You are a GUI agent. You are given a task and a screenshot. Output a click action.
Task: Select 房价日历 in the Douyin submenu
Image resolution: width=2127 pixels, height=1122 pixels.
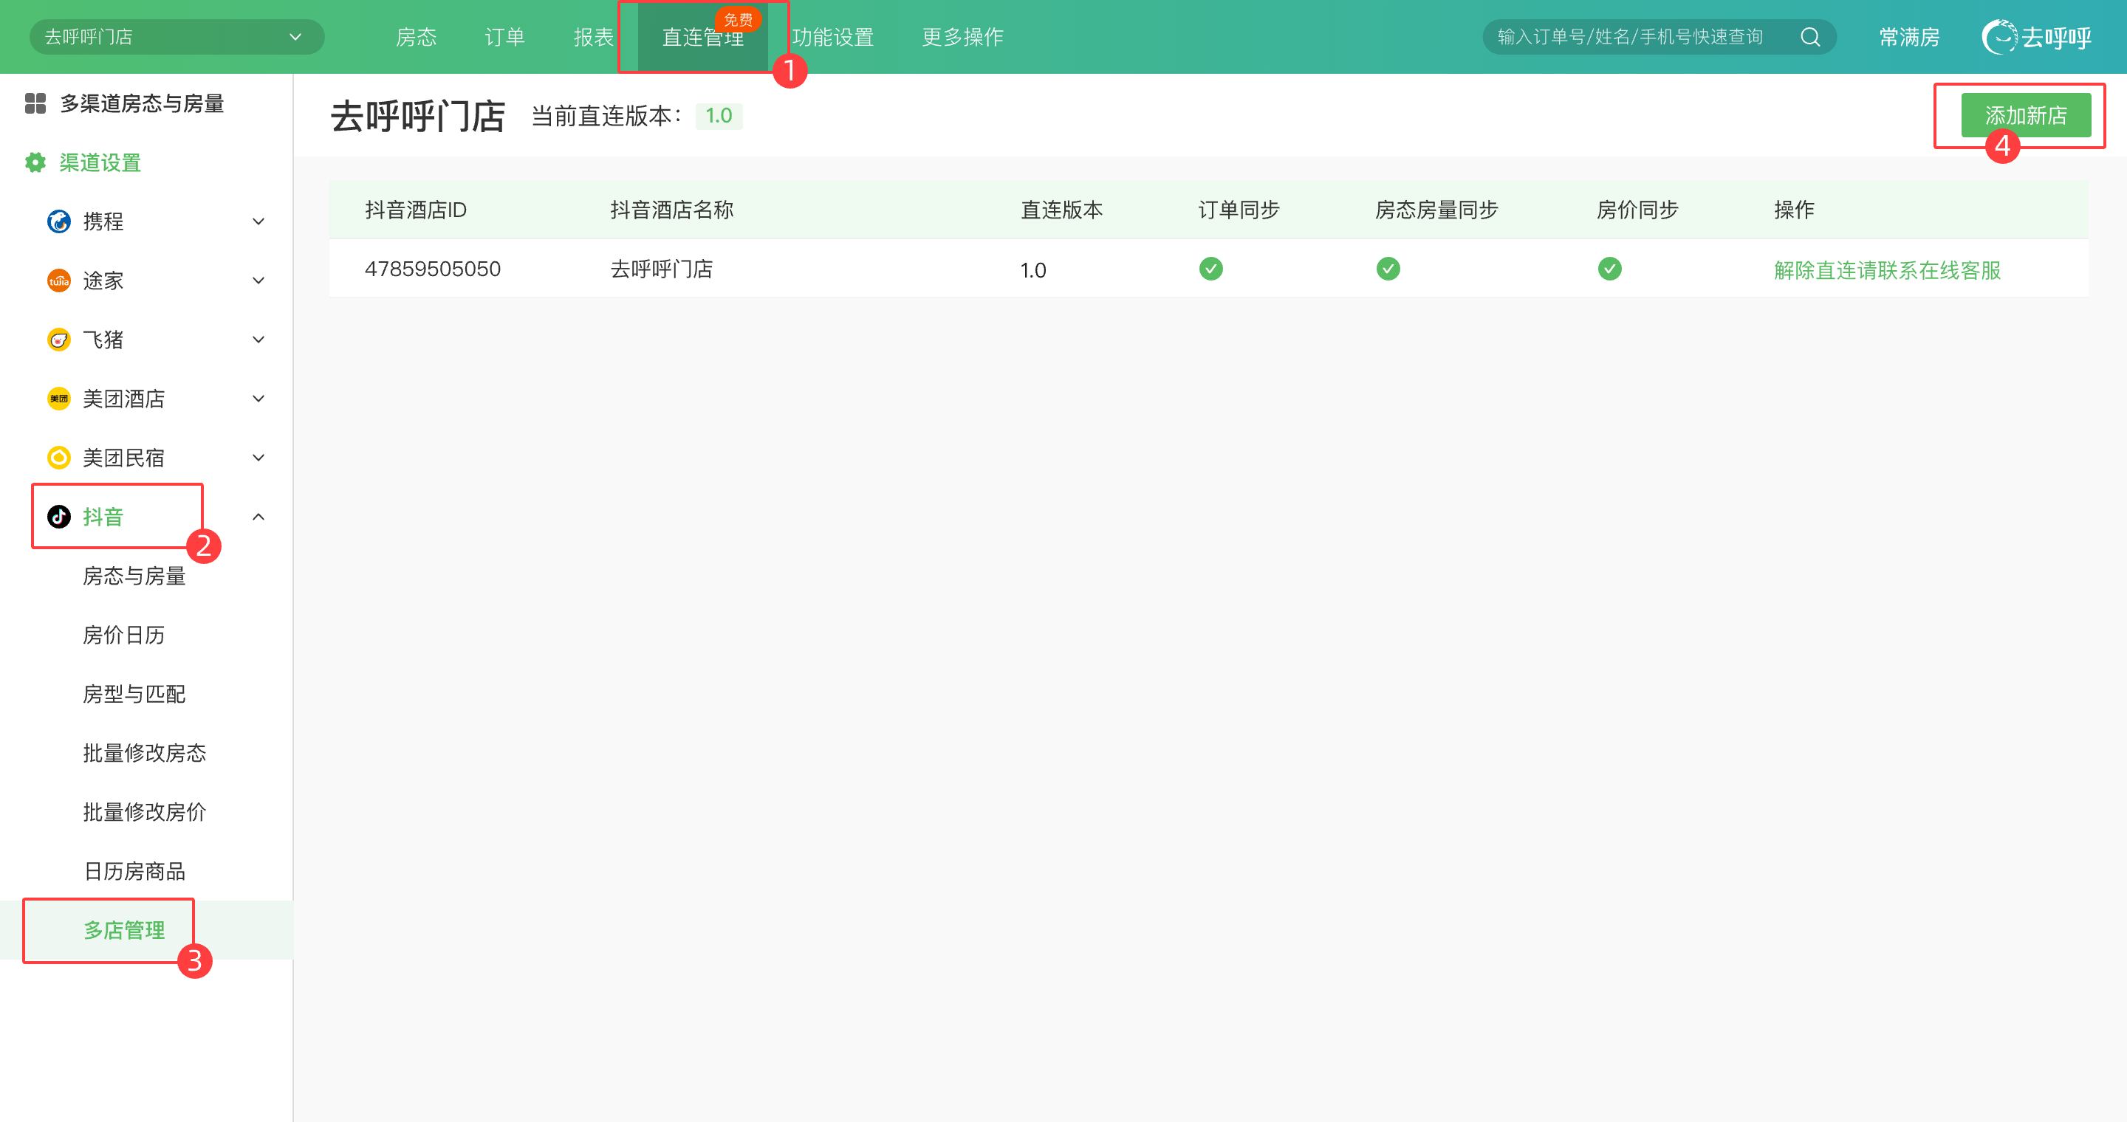click(x=124, y=634)
